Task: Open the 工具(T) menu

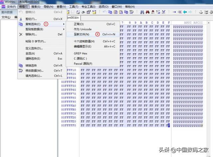Action: (x=74, y=7)
